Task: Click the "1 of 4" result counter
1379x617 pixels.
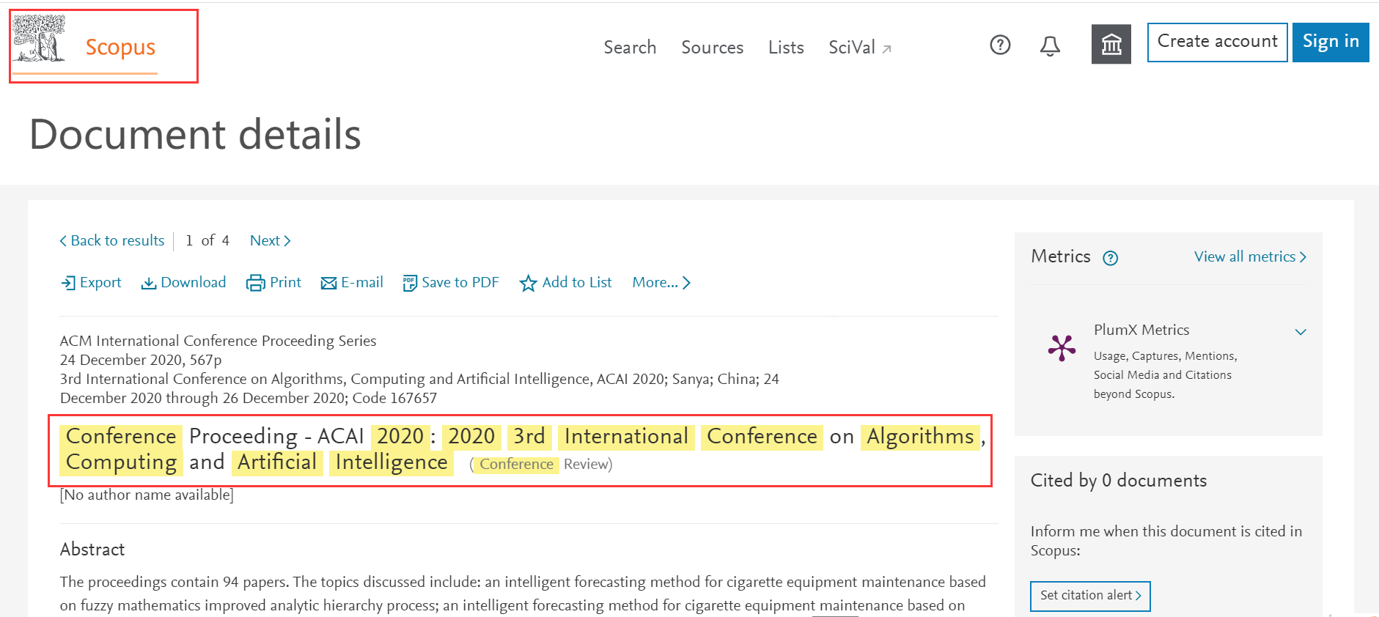Action: click(x=207, y=240)
